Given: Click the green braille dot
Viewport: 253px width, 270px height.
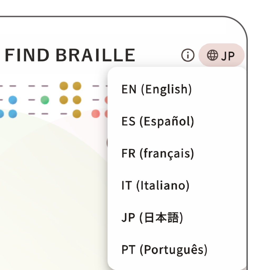Looking at the screenshot, I should [x=45, y=100].
